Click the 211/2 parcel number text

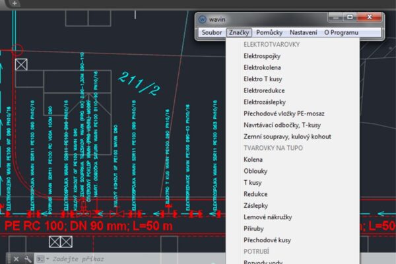pyautogui.click(x=139, y=84)
